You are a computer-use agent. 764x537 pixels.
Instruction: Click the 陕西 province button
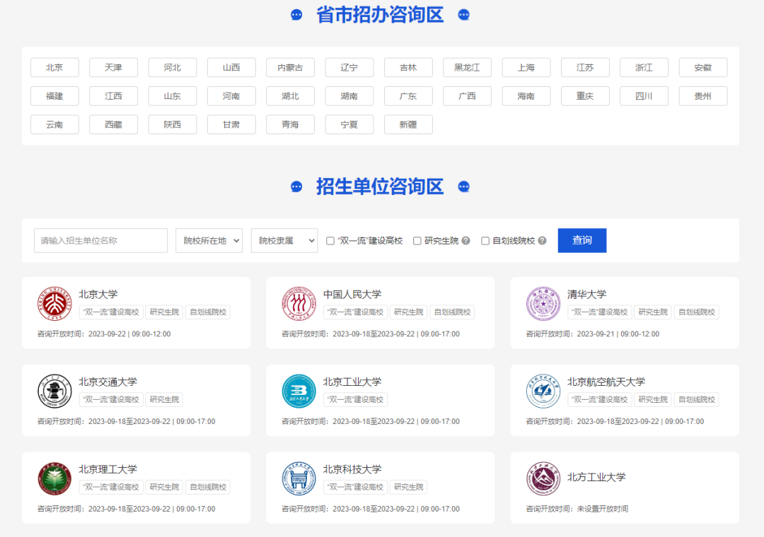(173, 124)
